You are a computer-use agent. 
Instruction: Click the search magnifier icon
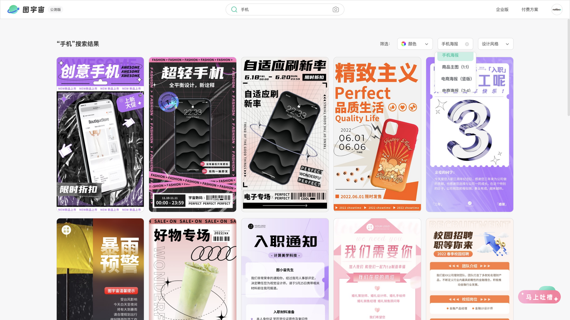pyautogui.click(x=234, y=9)
